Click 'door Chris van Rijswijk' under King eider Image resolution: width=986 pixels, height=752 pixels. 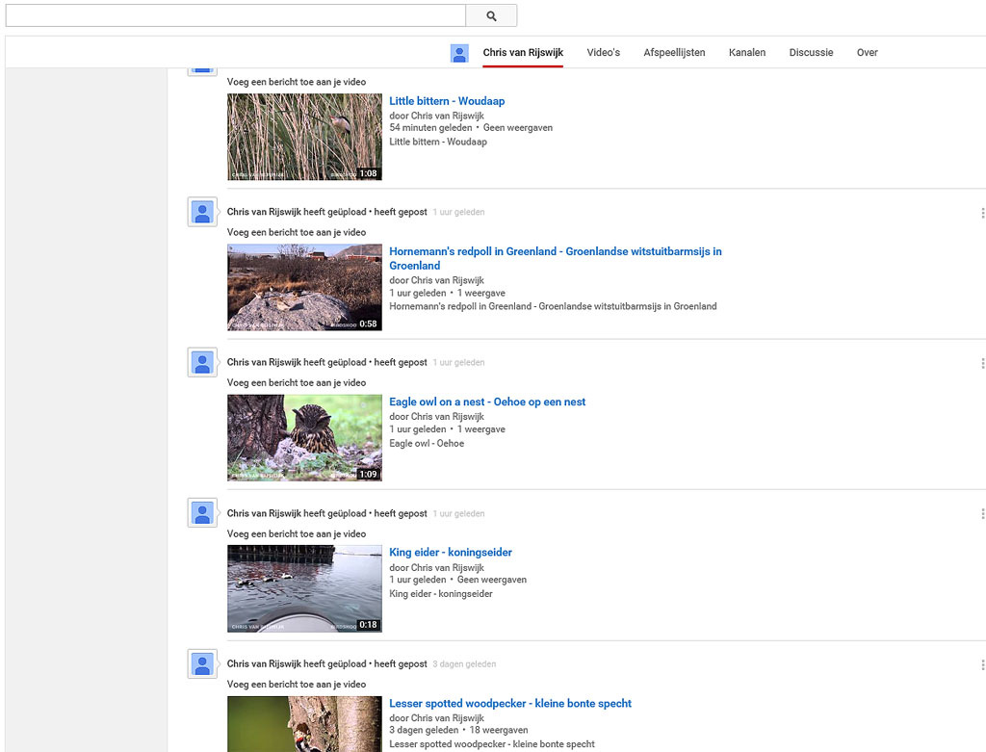tap(436, 567)
